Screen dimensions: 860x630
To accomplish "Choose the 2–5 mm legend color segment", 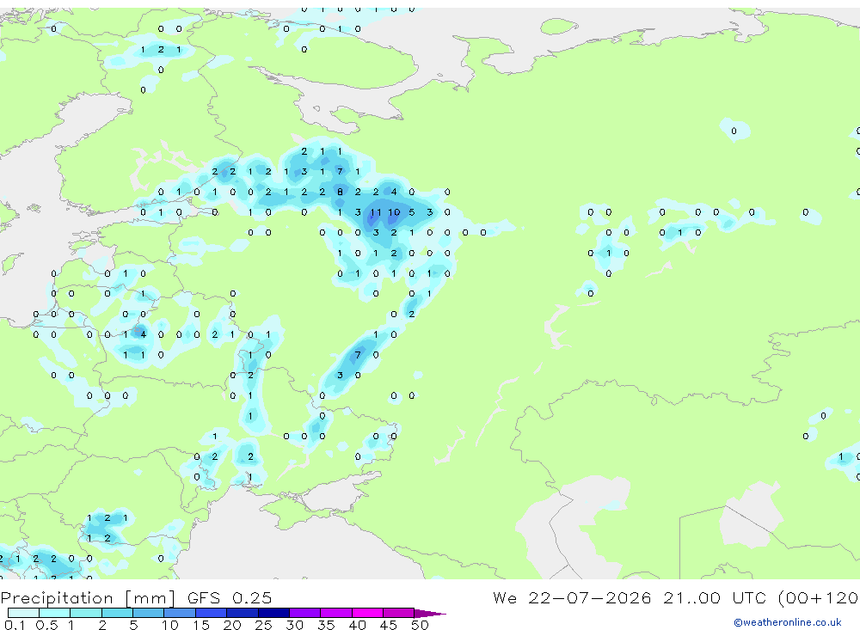I will [x=117, y=613].
